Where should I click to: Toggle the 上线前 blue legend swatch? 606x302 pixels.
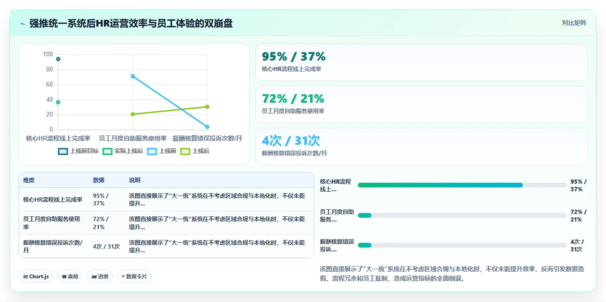coord(152,151)
